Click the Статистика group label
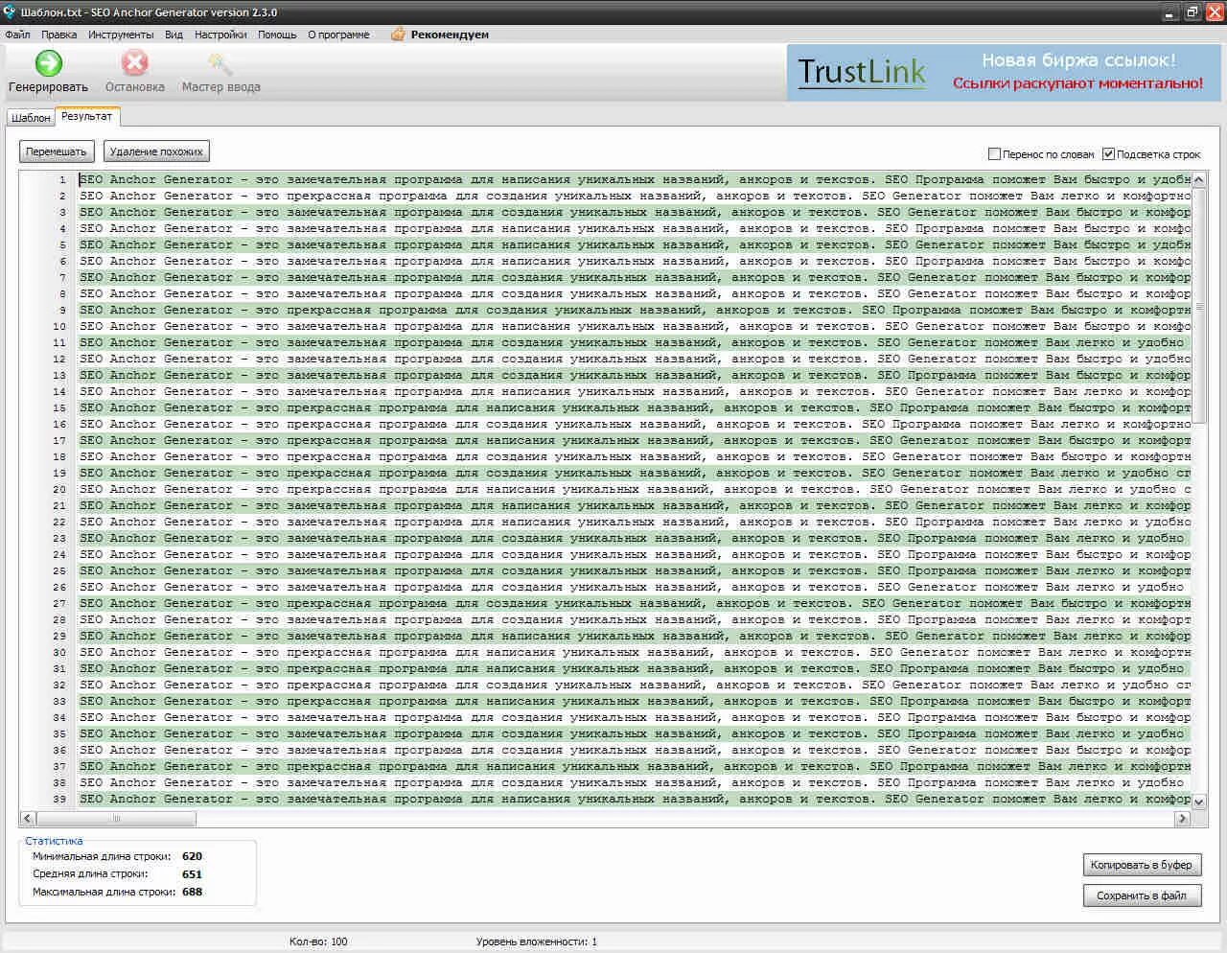The width and height of the screenshot is (1227, 953). tap(54, 841)
